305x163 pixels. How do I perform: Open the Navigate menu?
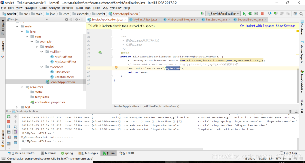click(31, 8)
